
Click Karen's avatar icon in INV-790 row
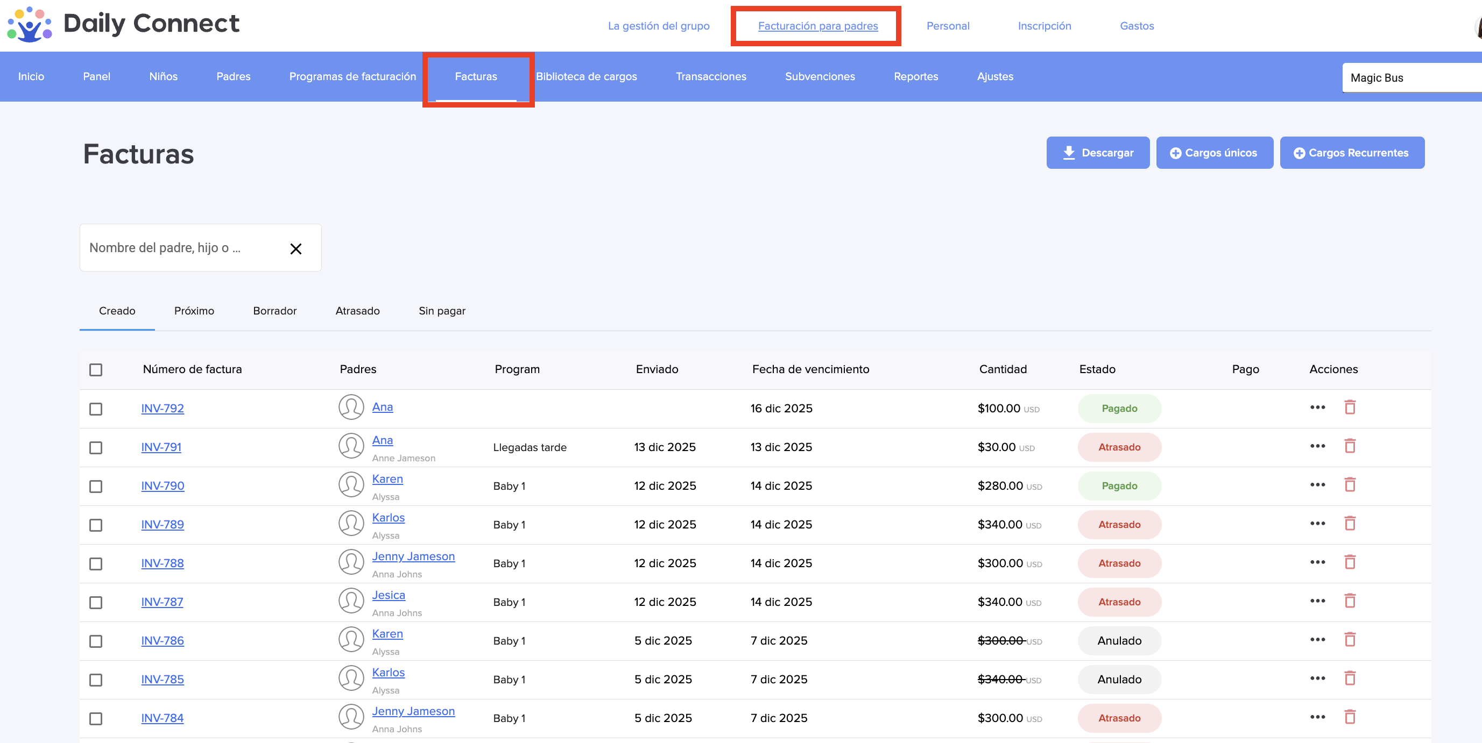pos(351,485)
